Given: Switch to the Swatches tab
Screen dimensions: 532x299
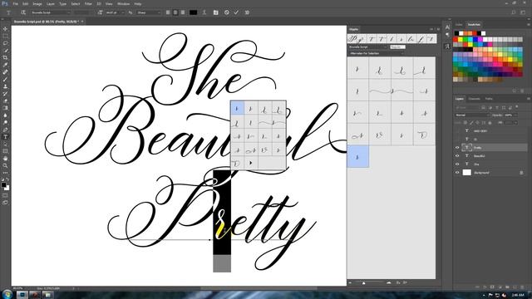Looking at the screenshot, I should (474, 24).
